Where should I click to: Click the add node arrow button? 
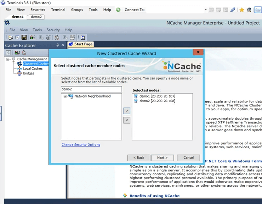point(127,111)
